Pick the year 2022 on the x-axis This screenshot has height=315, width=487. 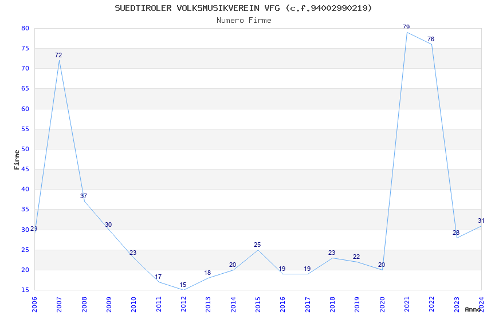click(432, 305)
